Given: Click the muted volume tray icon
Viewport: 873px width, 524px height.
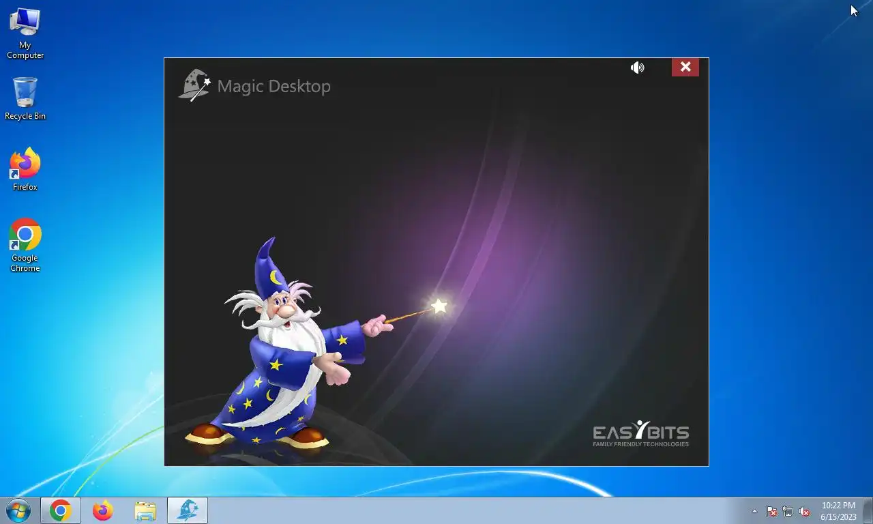Looking at the screenshot, I should [x=804, y=511].
